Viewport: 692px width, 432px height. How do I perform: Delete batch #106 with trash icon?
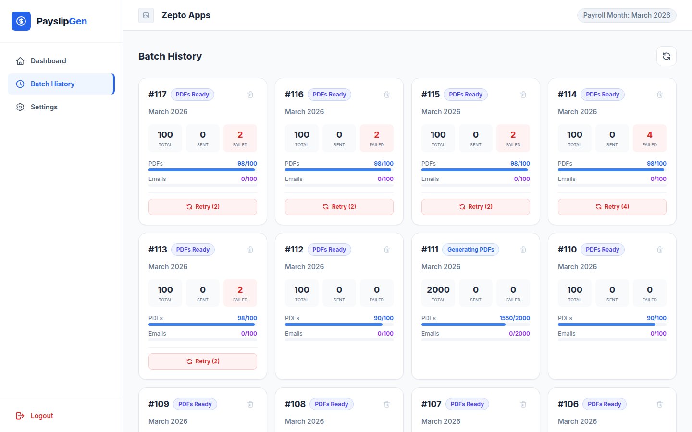pyautogui.click(x=660, y=404)
